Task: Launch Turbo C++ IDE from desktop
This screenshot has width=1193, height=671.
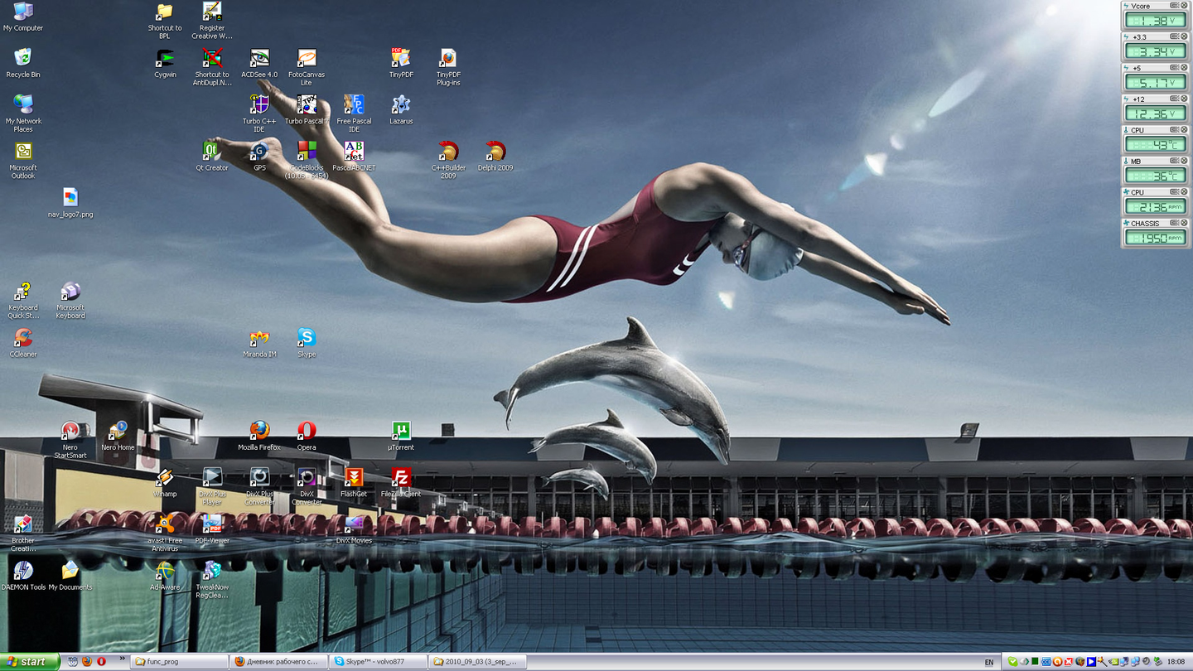Action: [x=259, y=105]
